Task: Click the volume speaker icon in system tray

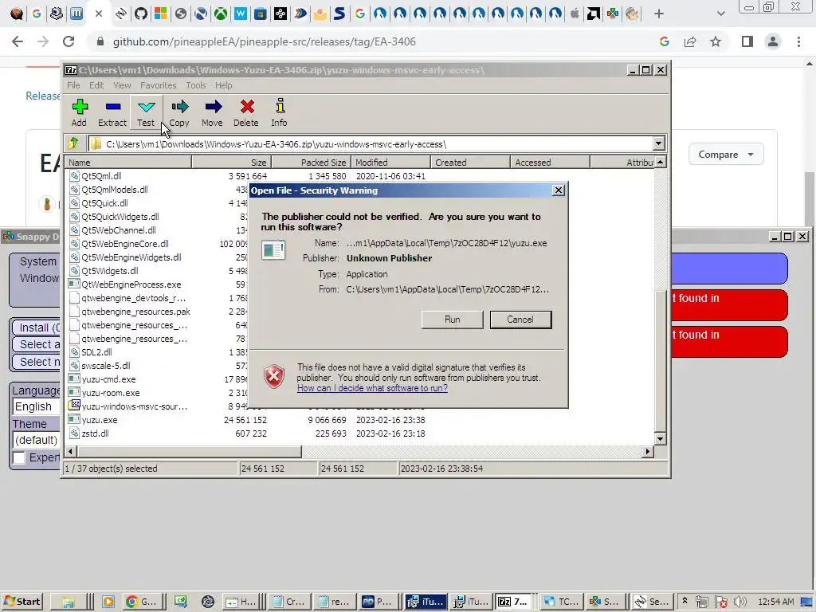Action: point(739,602)
